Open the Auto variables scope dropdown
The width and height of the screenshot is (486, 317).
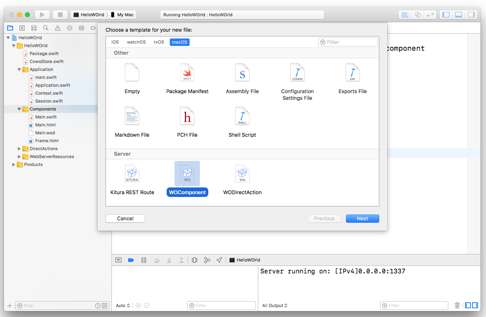(123, 306)
